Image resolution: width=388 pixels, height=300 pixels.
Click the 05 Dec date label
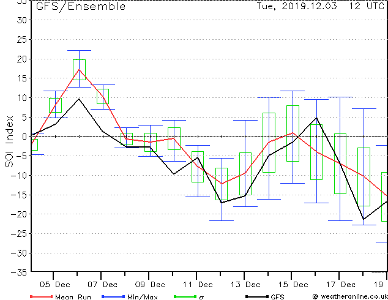55,285
